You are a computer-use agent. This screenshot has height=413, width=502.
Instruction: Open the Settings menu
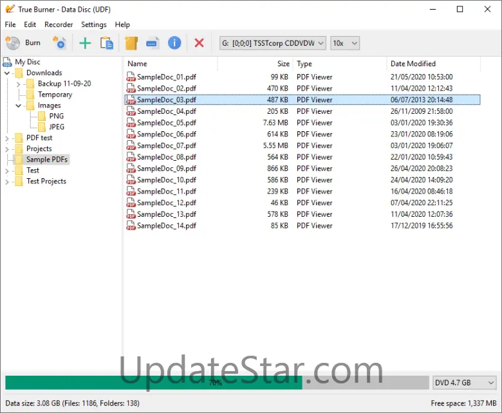94,24
